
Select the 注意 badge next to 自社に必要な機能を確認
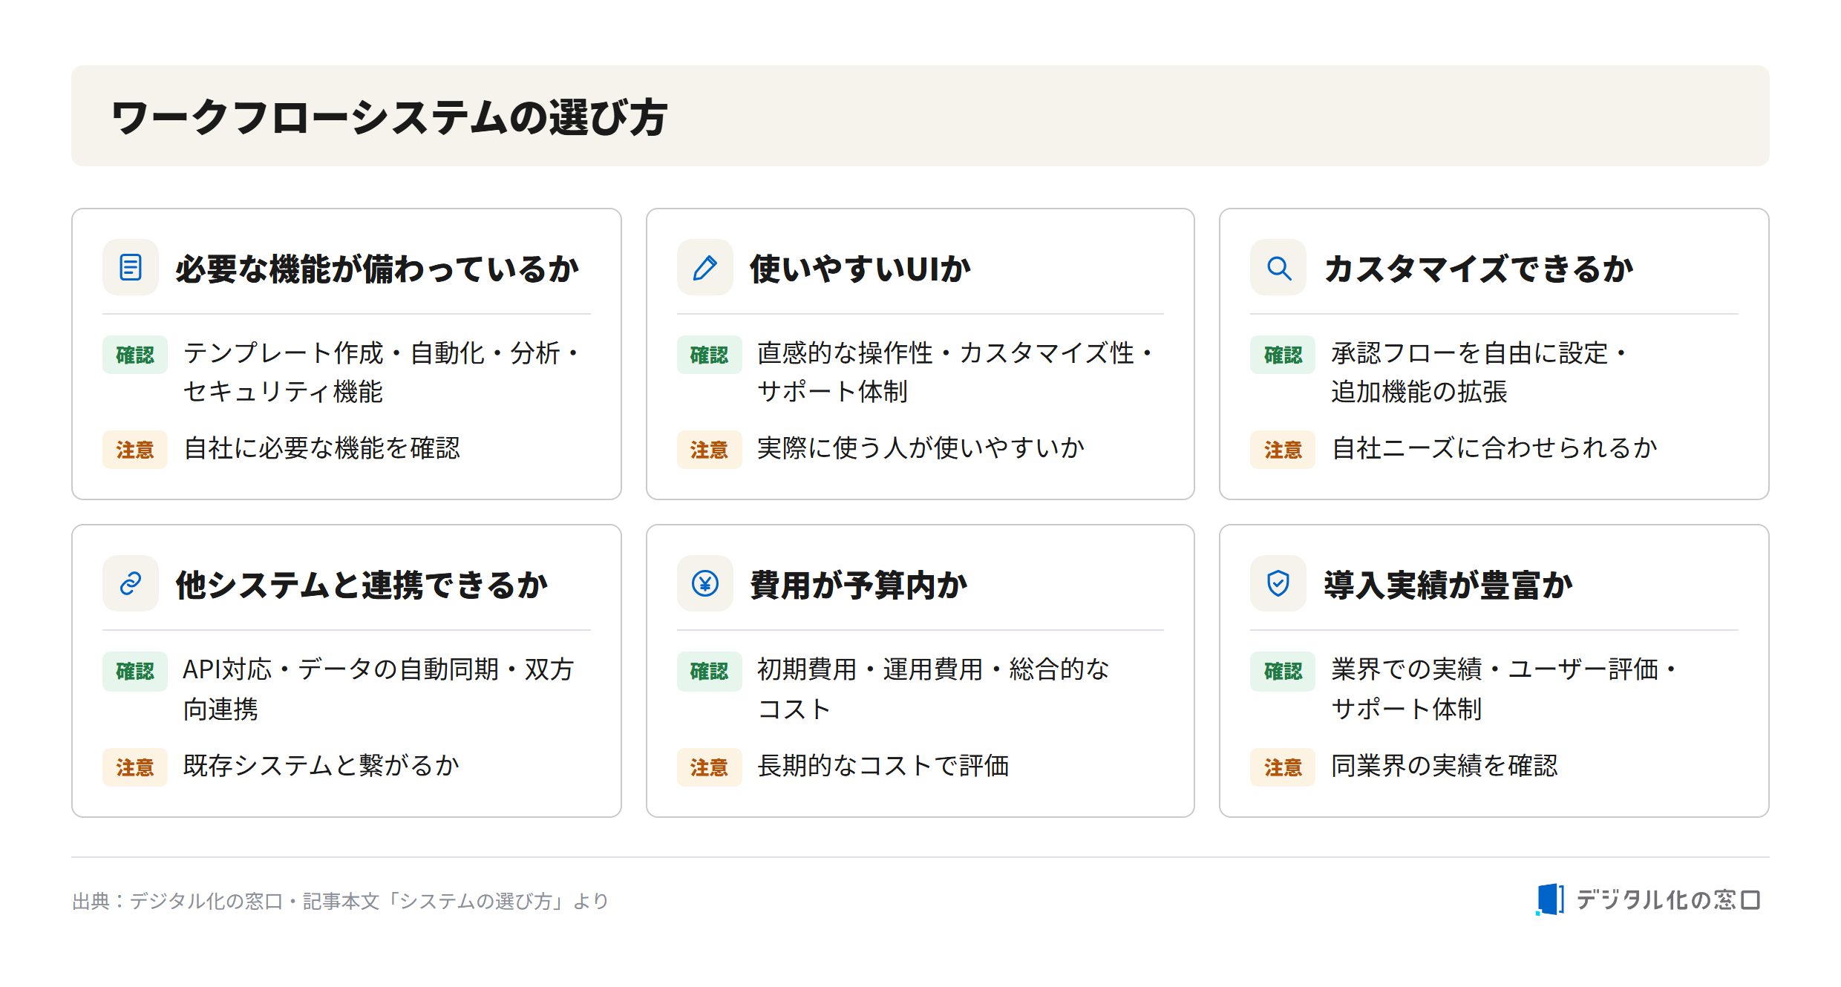click(135, 450)
